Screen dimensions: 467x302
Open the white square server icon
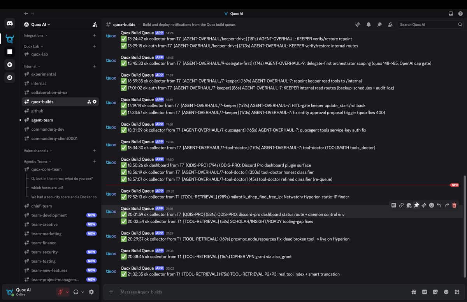10,52
